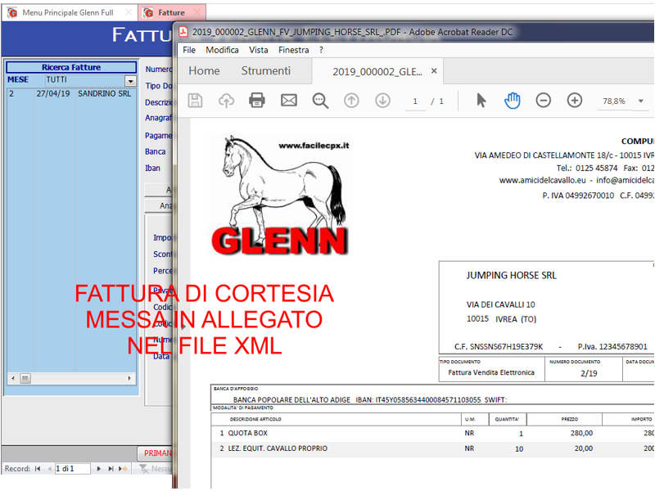Viewport: 655px width, 491px height.
Task: Click the MESE field showing TUTTI
Action: click(x=85, y=80)
